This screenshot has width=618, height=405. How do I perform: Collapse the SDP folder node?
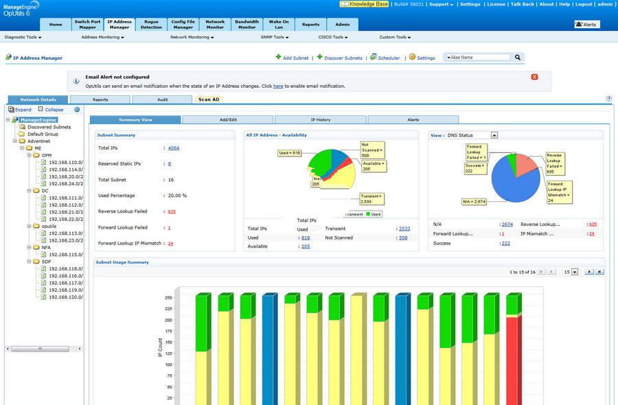coord(29,262)
